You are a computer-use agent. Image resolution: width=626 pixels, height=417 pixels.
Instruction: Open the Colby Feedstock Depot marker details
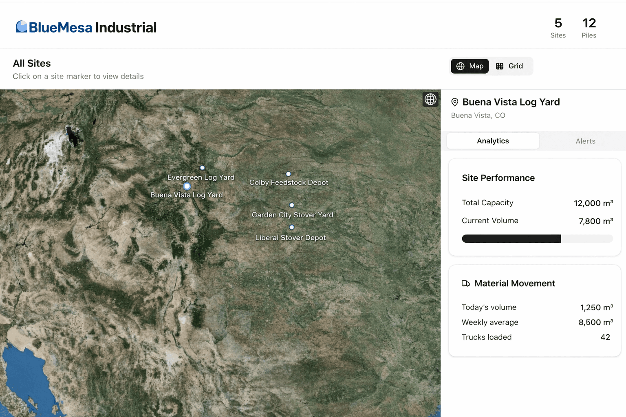289,173
